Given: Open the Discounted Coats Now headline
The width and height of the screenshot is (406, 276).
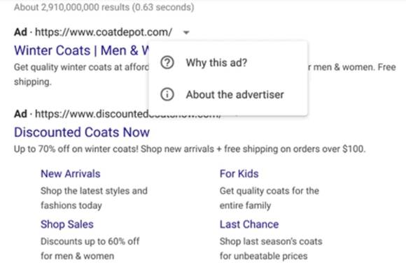Looking at the screenshot, I should [82, 132].
